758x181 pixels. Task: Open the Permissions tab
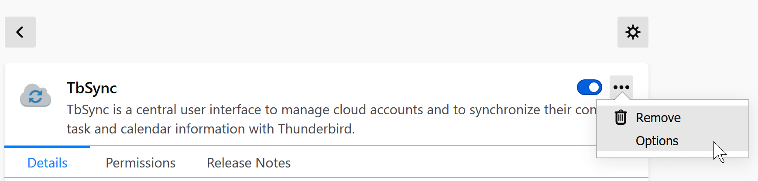(141, 163)
